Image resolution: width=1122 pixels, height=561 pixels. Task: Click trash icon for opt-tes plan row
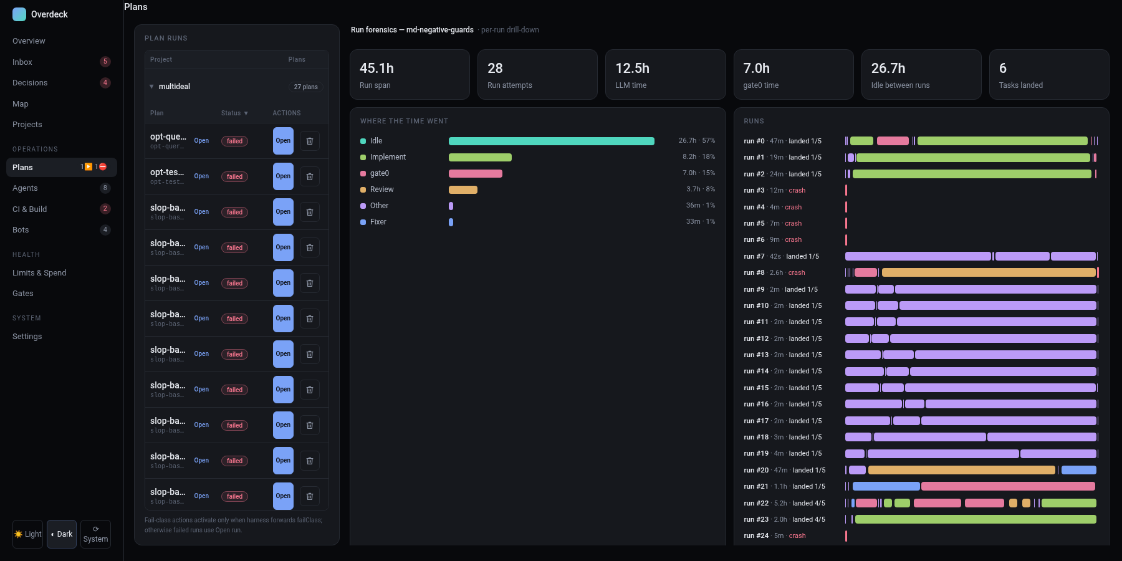click(310, 176)
